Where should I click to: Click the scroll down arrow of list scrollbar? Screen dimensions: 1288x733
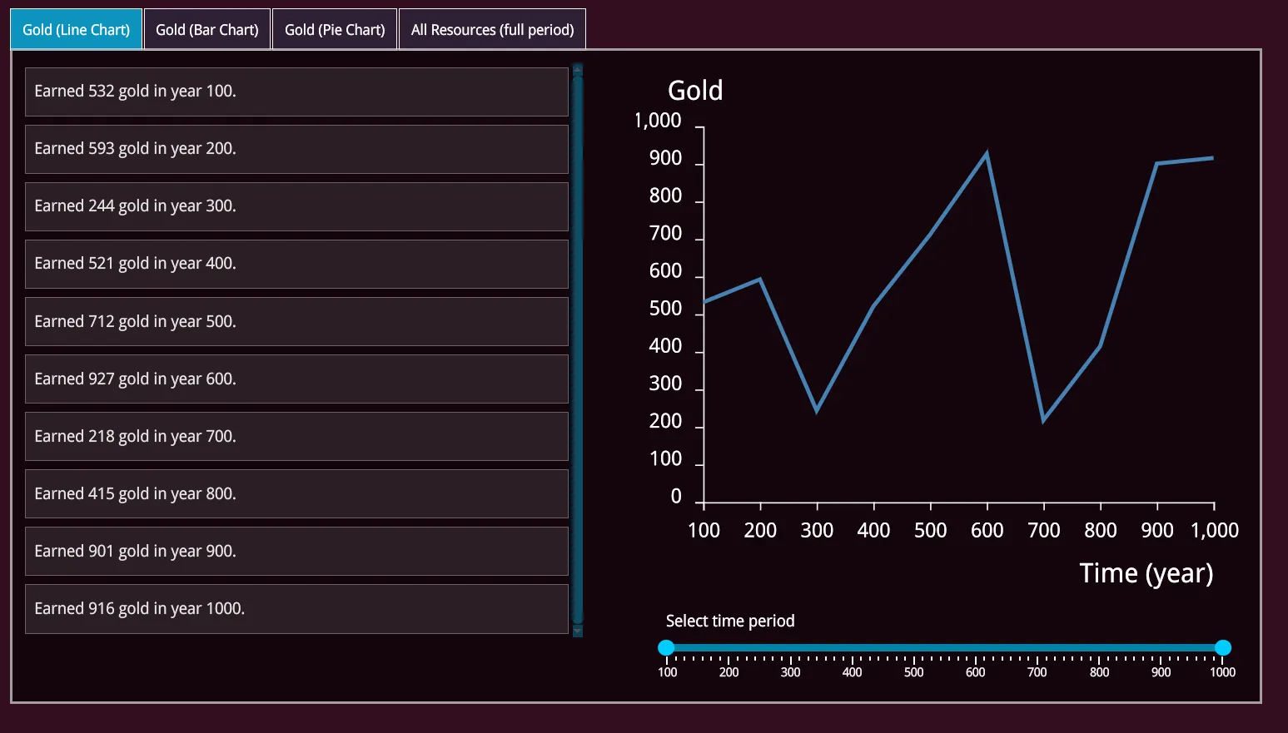[x=578, y=631]
